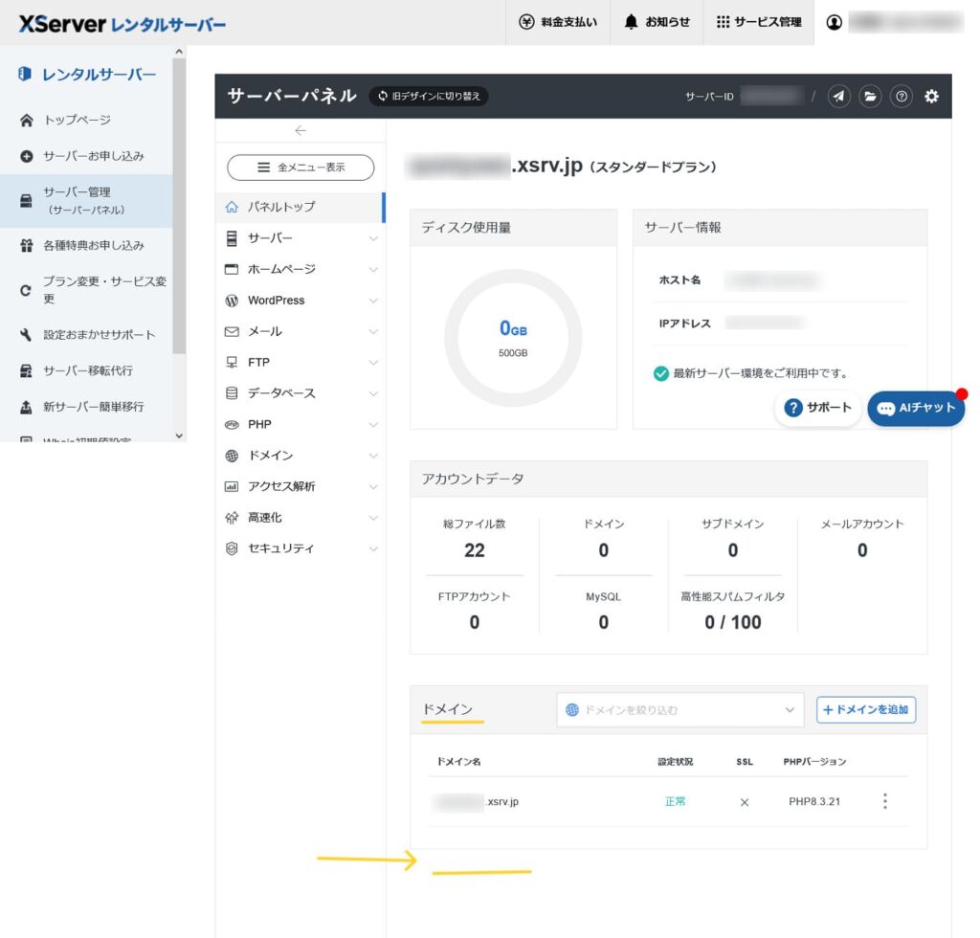The image size is (980, 938).
Task: Open the settings gear icon in header
Action: pos(931,97)
